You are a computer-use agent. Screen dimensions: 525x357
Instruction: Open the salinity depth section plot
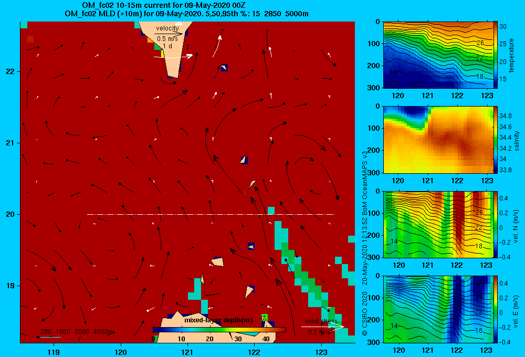(438, 140)
